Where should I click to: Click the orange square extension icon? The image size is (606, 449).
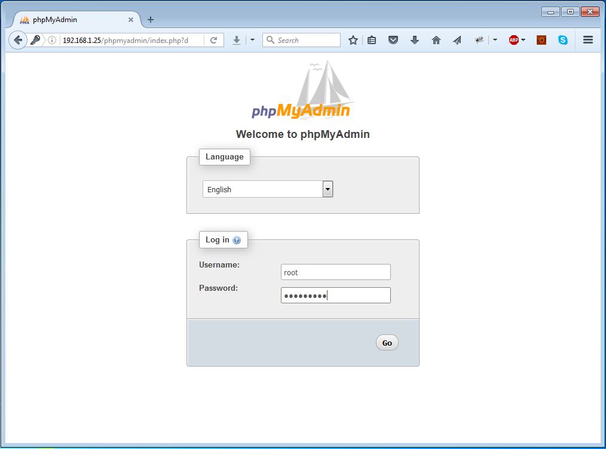coord(541,40)
